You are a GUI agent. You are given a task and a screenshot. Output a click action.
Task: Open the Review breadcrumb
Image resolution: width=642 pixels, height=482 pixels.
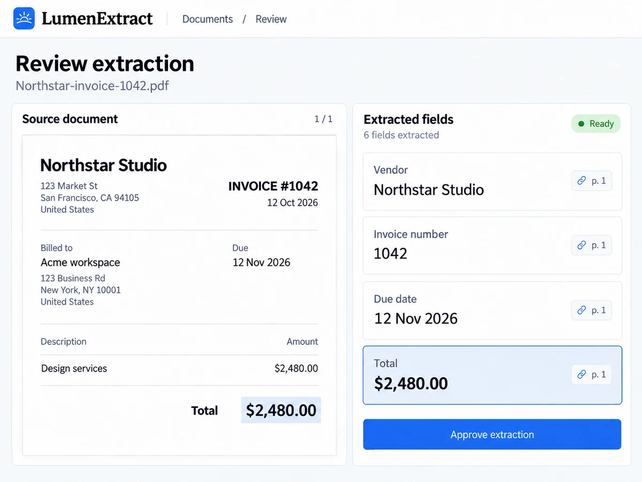[x=271, y=19]
